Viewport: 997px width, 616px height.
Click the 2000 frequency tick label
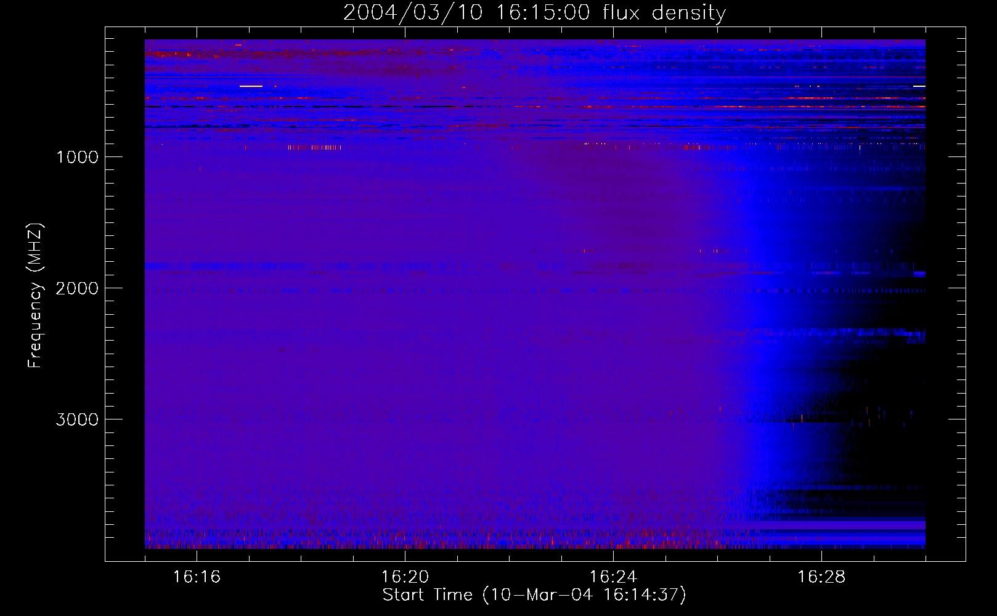(x=77, y=288)
